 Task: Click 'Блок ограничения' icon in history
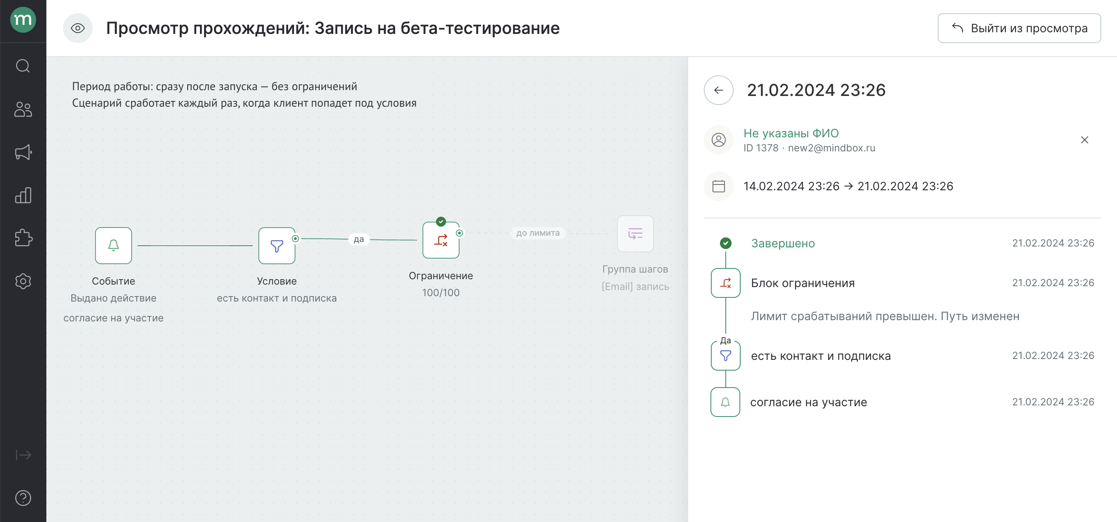[725, 283]
